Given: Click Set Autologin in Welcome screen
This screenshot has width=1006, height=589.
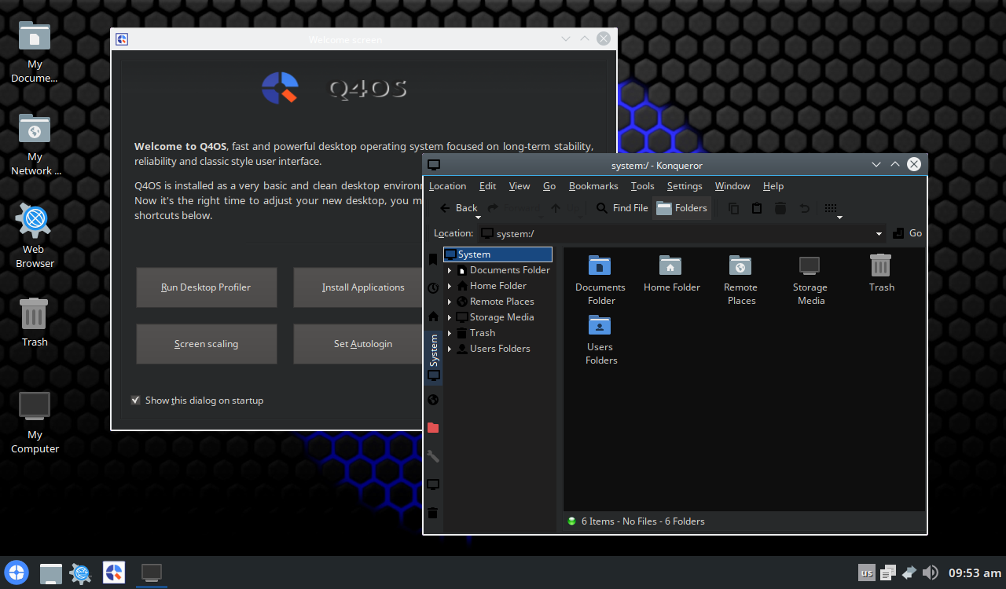Looking at the screenshot, I should (x=363, y=344).
